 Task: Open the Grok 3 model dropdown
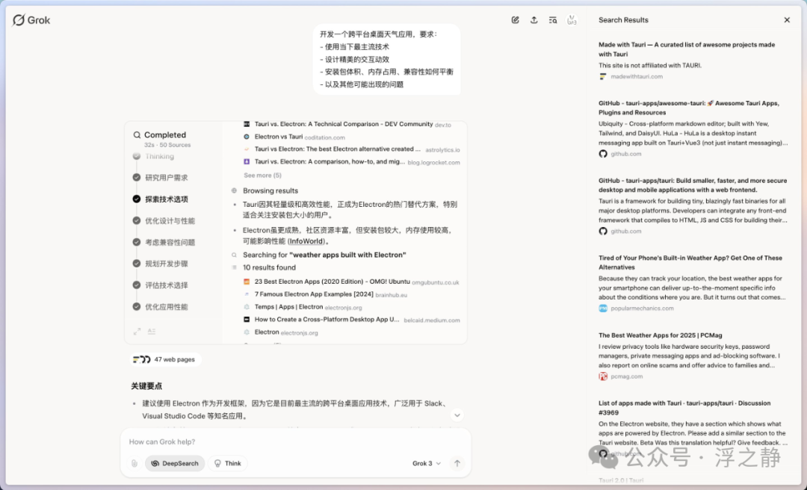coord(426,463)
